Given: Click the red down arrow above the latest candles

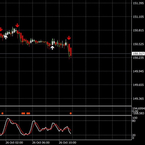Looking at the screenshot, I should (x=69, y=38).
